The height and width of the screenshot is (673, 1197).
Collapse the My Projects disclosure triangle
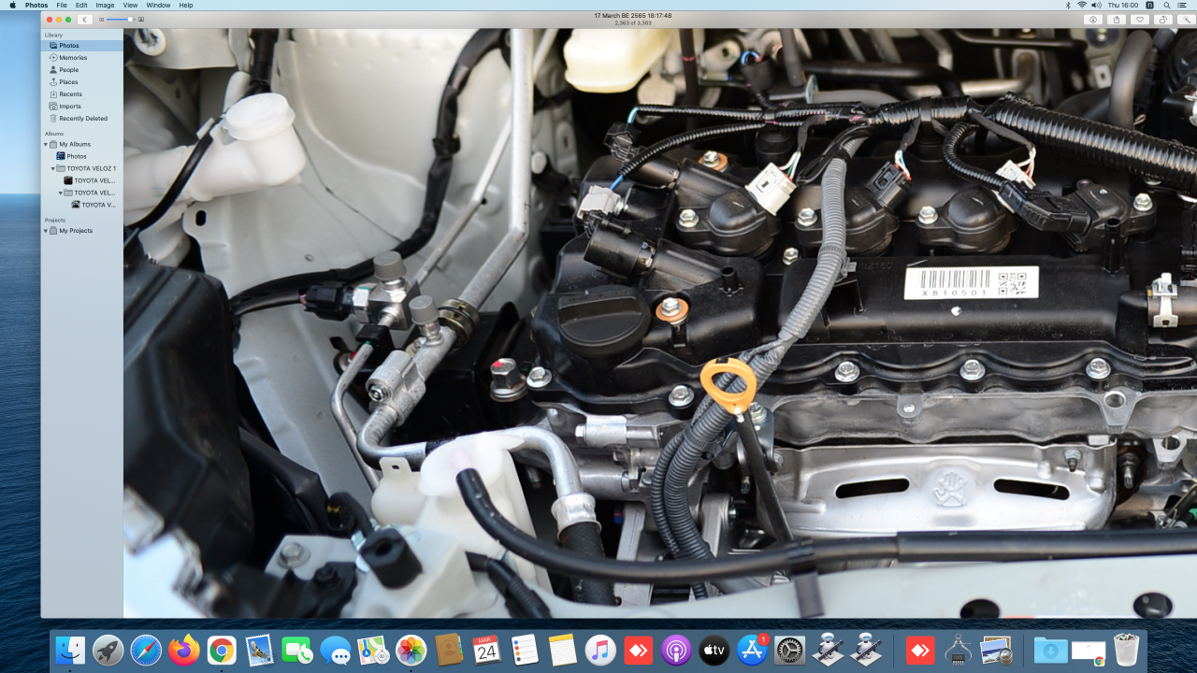[45, 231]
